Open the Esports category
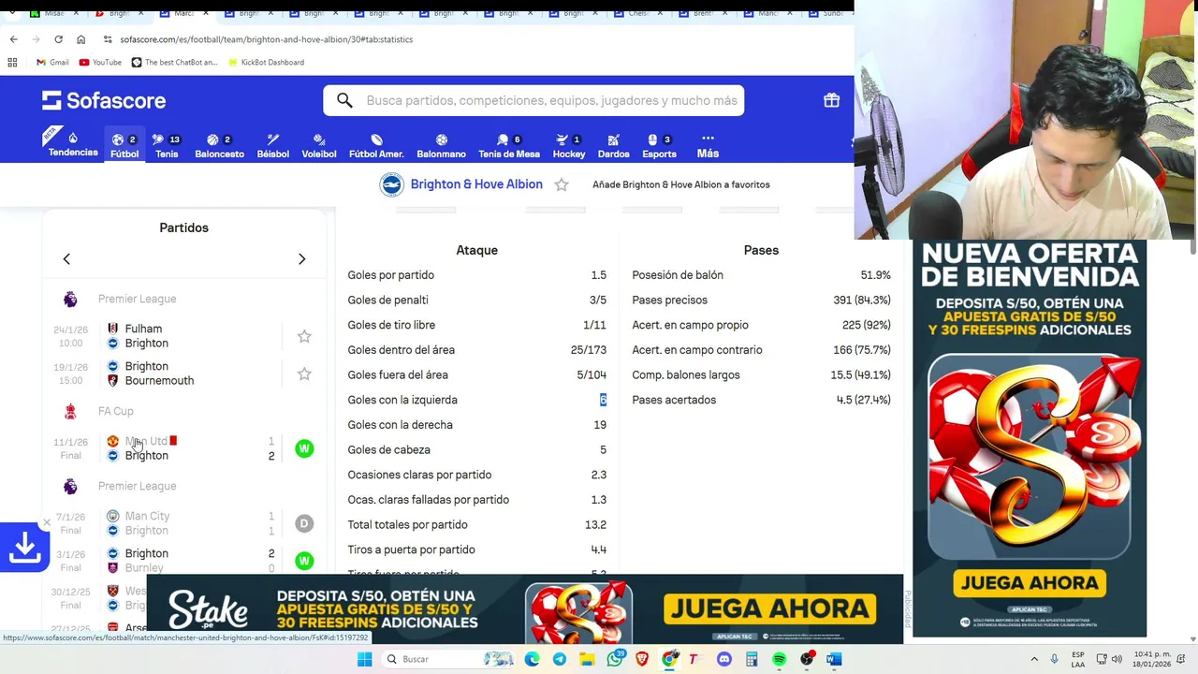 coord(659,145)
